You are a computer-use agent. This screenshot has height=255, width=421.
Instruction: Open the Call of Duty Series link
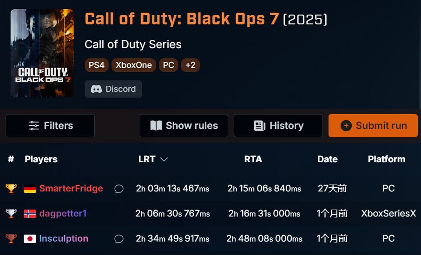133,45
